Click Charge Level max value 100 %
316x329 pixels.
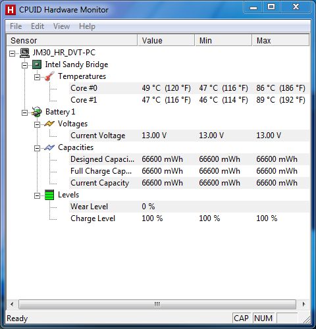pos(267,218)
